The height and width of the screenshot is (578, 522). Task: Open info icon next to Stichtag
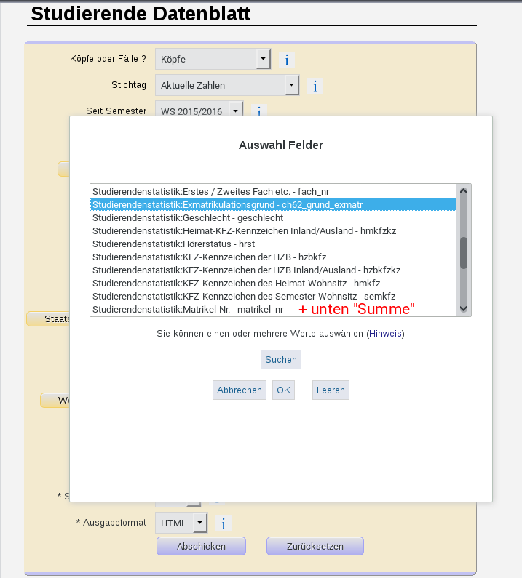315,86
